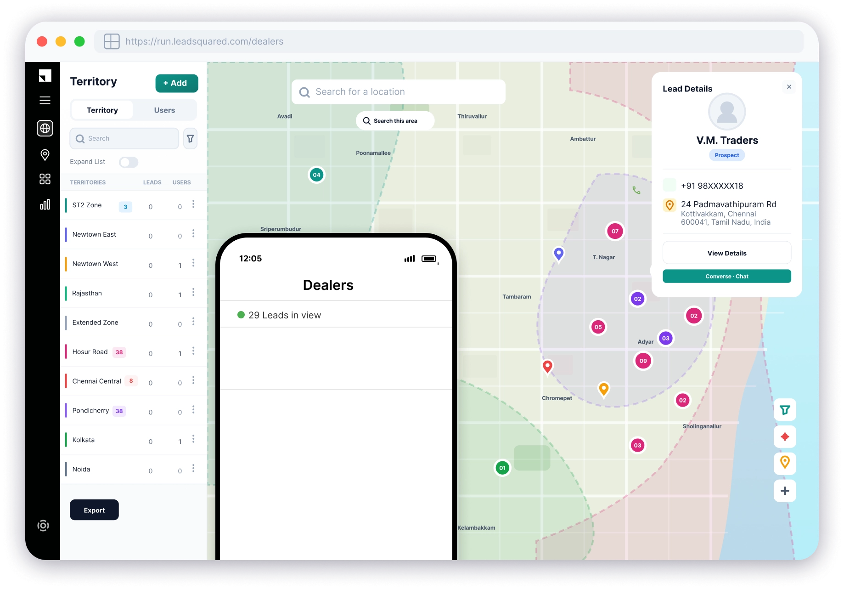Click the TERRITORIES column header
Screen dimensions: 844x589
coord(88,182)
